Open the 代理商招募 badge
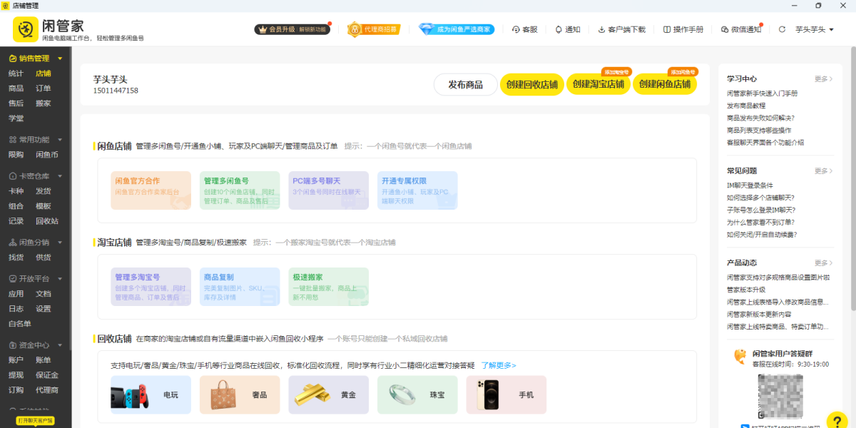 point(373,29)
